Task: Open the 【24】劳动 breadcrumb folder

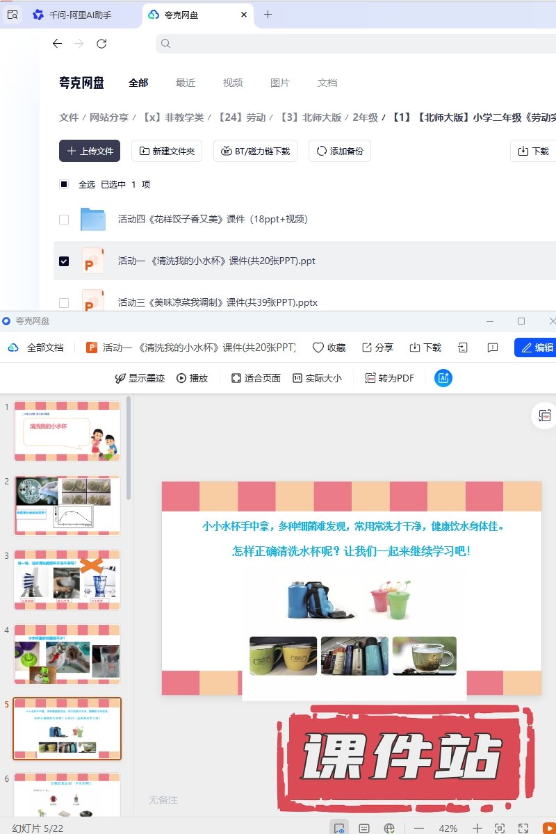Action: 241,117
